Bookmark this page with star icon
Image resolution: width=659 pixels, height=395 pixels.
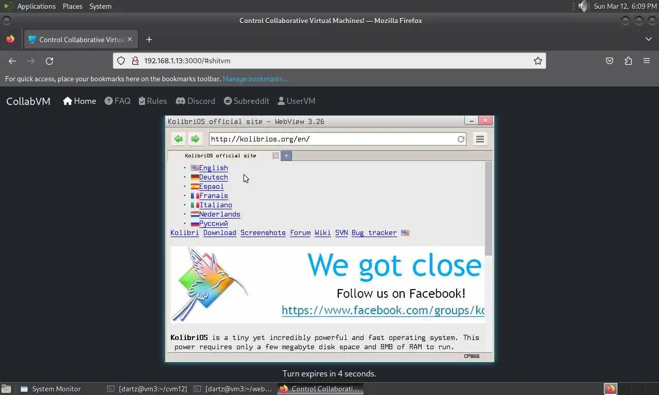point(538,61)
